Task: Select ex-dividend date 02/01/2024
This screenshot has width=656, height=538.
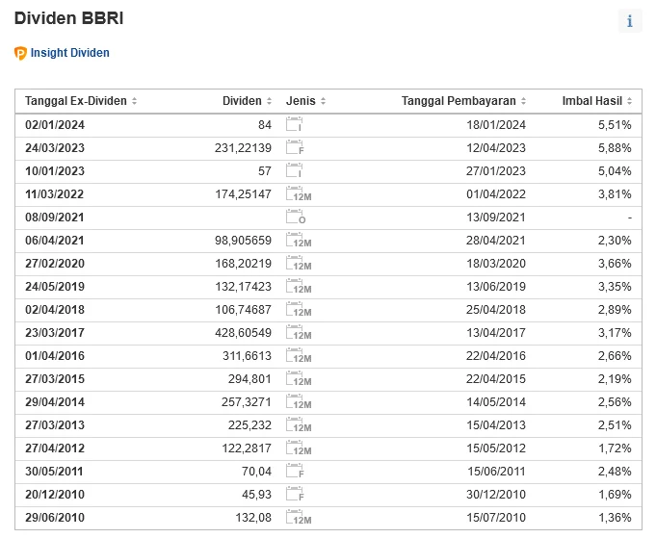Action: (55, 125)
